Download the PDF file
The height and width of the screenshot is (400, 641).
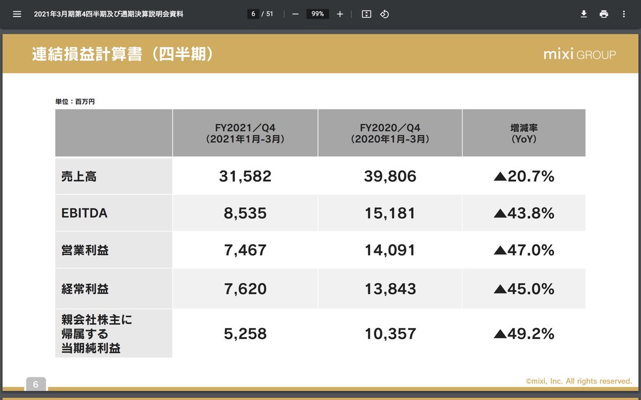click(584, 14)
